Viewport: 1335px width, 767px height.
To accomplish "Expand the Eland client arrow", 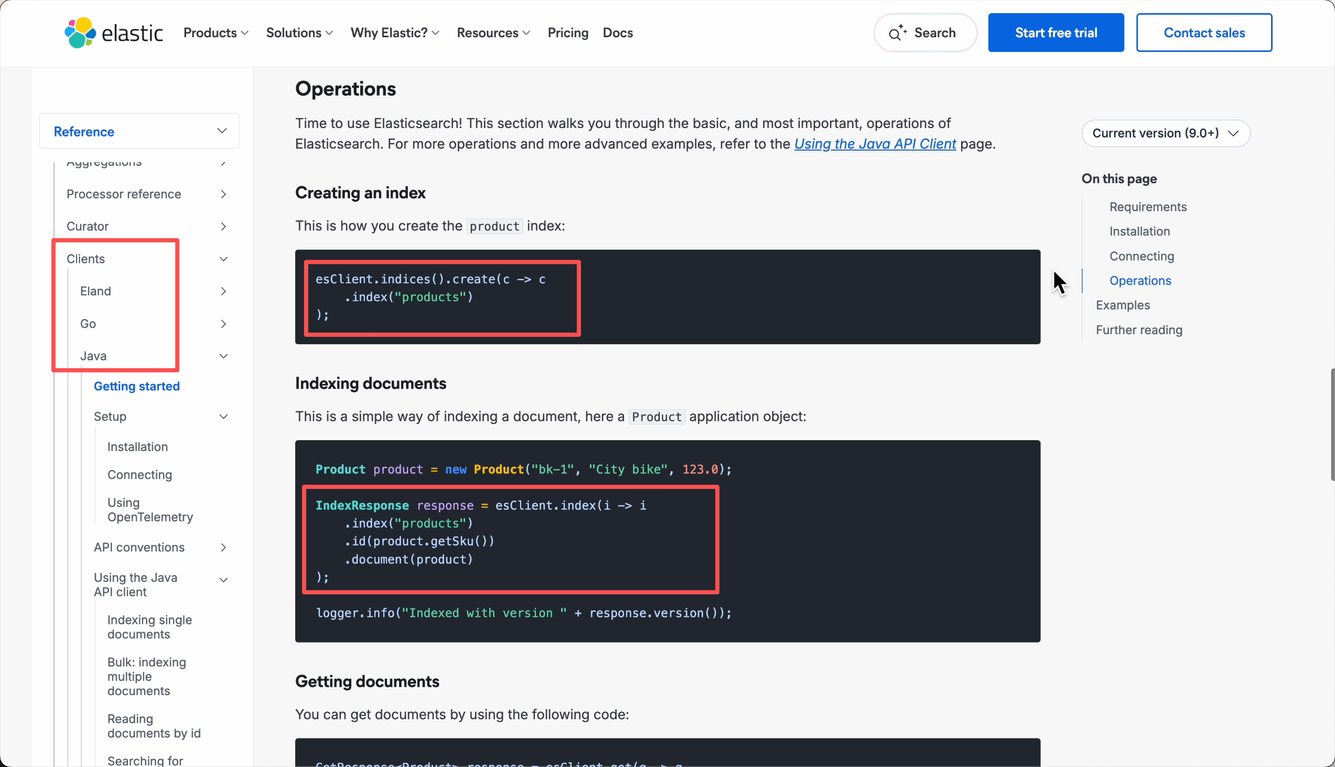I will pyautogui.click(x=223, y=291).
